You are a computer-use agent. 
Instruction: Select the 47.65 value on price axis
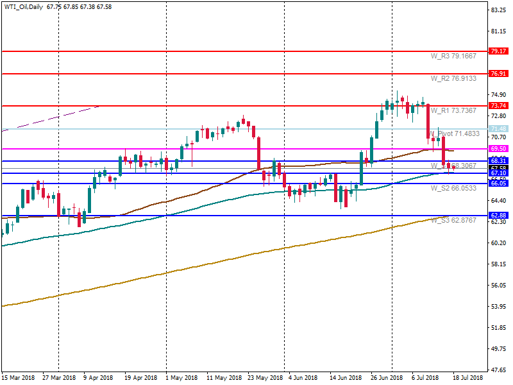(499, 370)
